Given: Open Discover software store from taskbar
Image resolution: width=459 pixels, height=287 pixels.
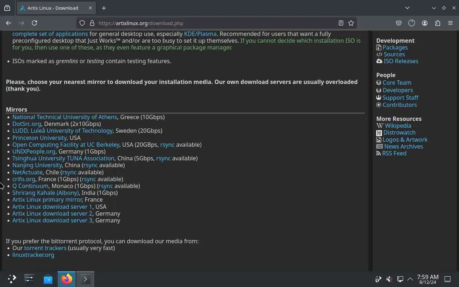Looking at the screenshot, I should click(x=48, y=279).
